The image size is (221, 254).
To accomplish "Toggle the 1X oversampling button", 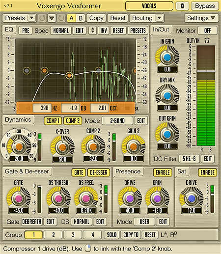I will point(182,6).
